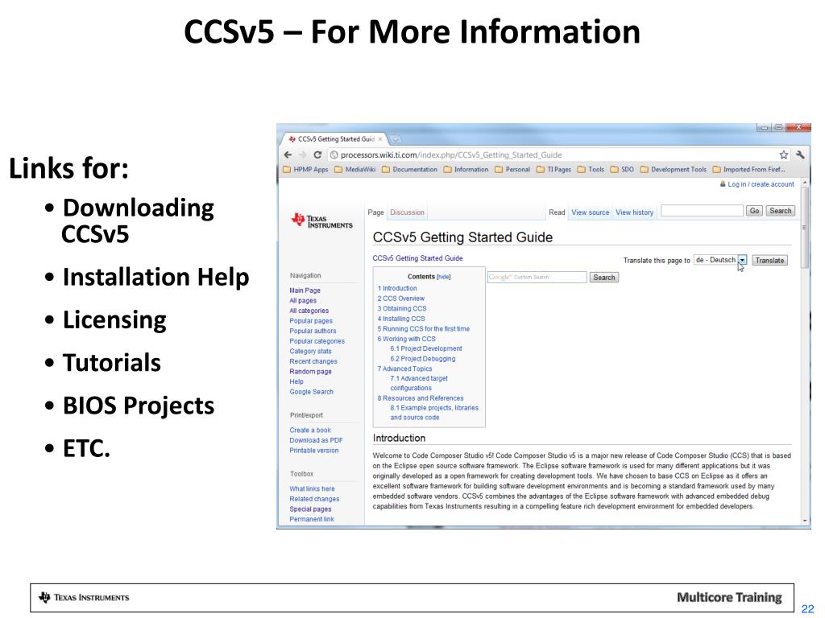Click the Go button
This screenshot has height=618, width=825.
(754, 211)
